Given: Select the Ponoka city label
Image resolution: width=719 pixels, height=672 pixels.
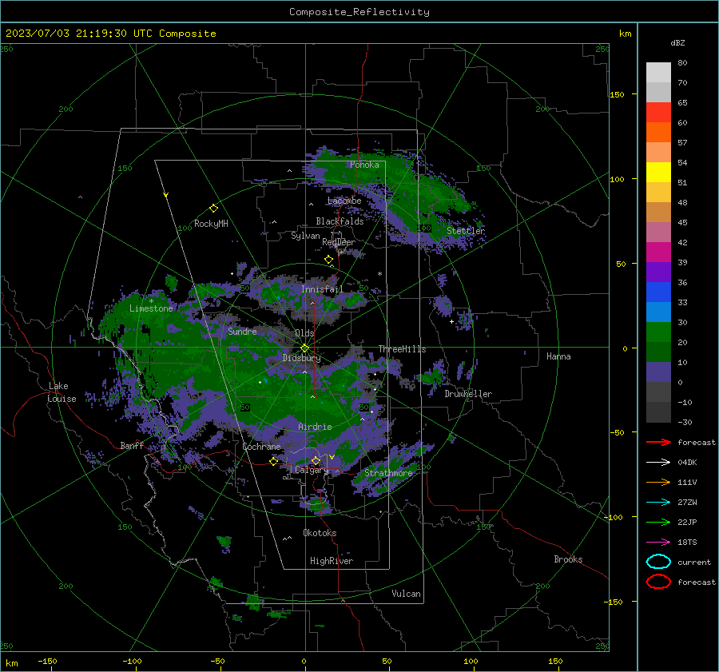Looking at the screenshot, I should click(x=364, y=165).
